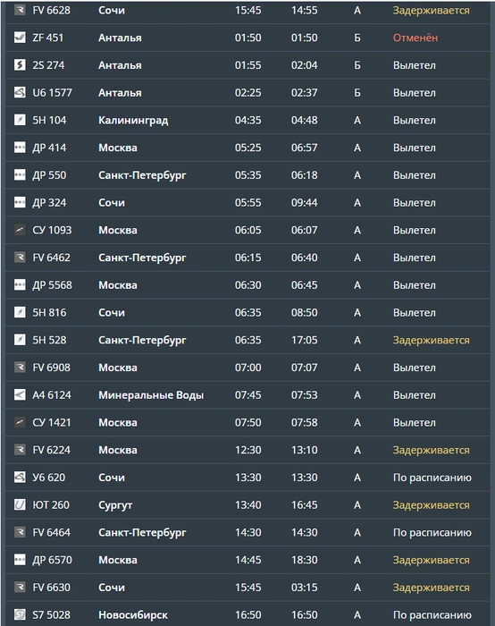Screen dimensions: 495x626
Task: Click Сургут destination
Action: [115, 505]
